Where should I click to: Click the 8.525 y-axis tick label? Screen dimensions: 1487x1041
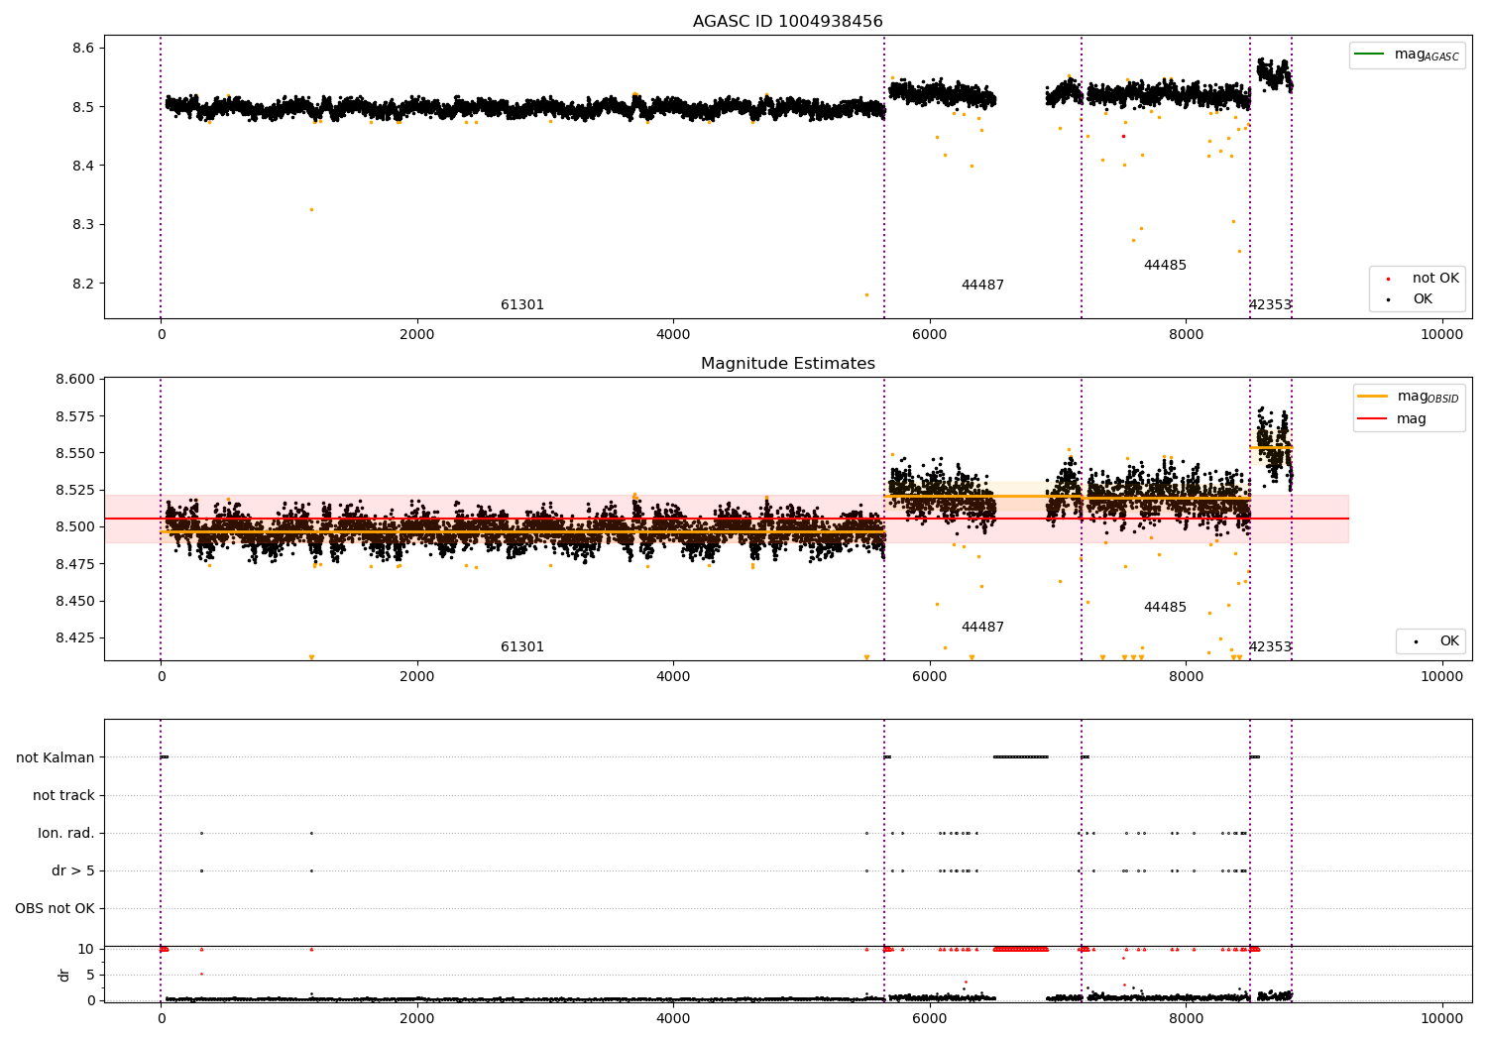(74, 491)
